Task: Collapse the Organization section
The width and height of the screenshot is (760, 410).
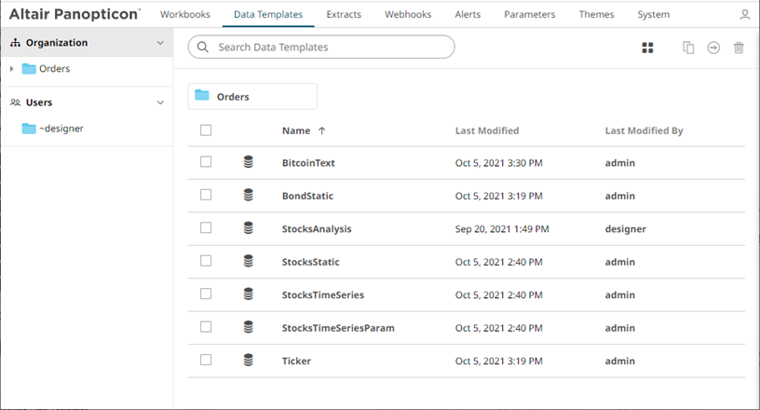Action: pyautogui.click(x=160, y=43)
